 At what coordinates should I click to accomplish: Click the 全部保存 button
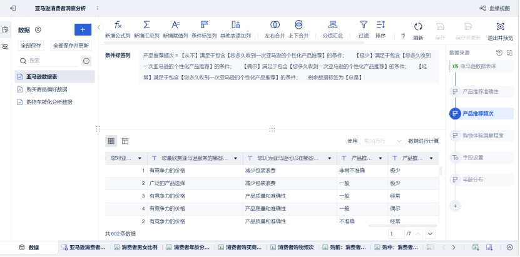pyautogui.click(x=31, y=46)
